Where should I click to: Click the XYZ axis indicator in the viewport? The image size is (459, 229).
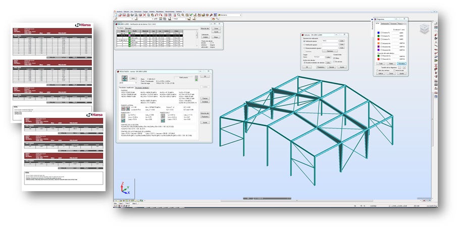[122, 190]
